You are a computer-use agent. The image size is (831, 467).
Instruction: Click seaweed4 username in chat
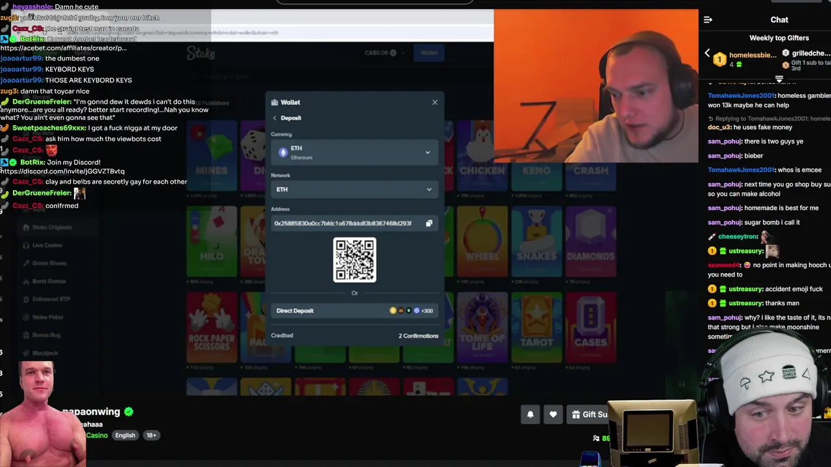click(723, 265)
